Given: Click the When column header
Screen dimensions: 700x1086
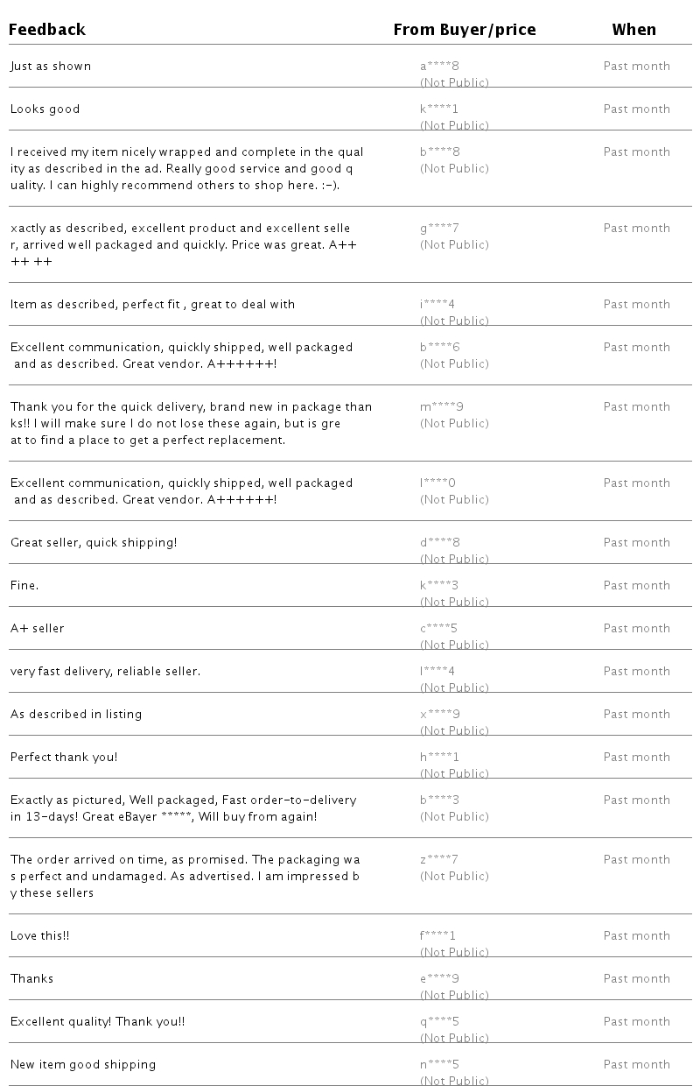Looking at the screenshot, I should point(633,30).
